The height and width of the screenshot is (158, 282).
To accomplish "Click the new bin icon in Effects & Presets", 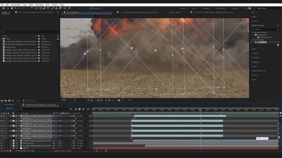I will tap(278, 45).
